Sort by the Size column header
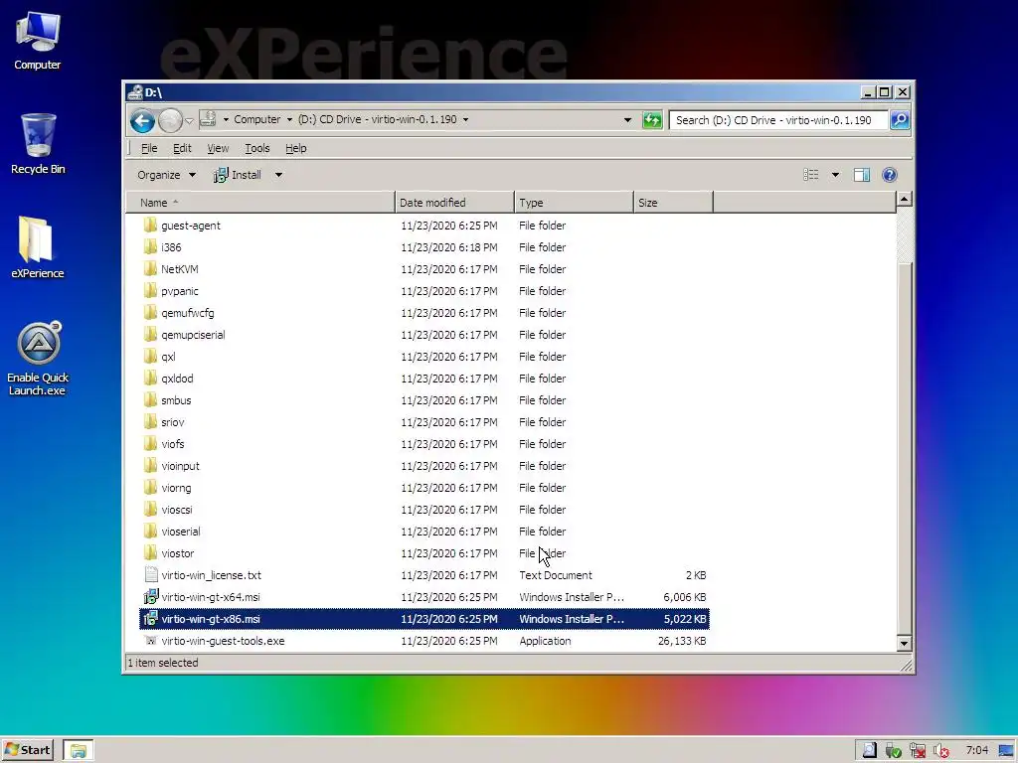Viewport: 1018px width, 763px height. point(673,203)
